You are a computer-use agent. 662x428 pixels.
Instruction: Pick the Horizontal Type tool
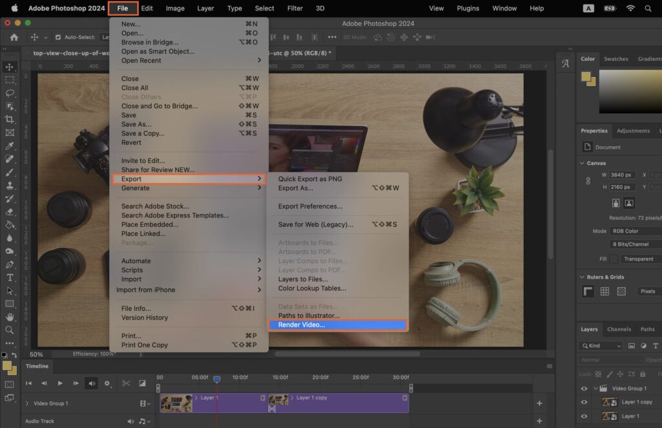click(x=10, y=277)
